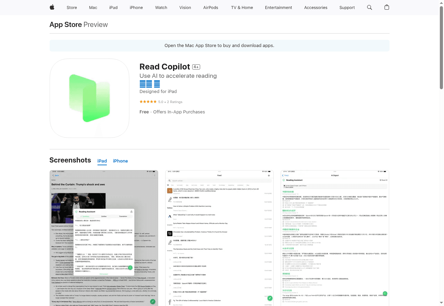
Task: Click the Medium source icon in the Feed list
Action: pos(169,208)
